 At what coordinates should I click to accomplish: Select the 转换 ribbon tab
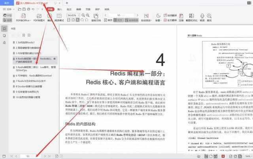click(107, 9)
